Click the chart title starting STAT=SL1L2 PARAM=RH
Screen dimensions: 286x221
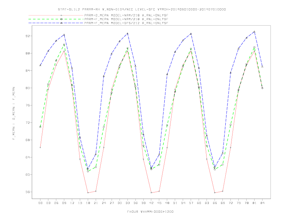pyautogui.click(x=142, y=9)
